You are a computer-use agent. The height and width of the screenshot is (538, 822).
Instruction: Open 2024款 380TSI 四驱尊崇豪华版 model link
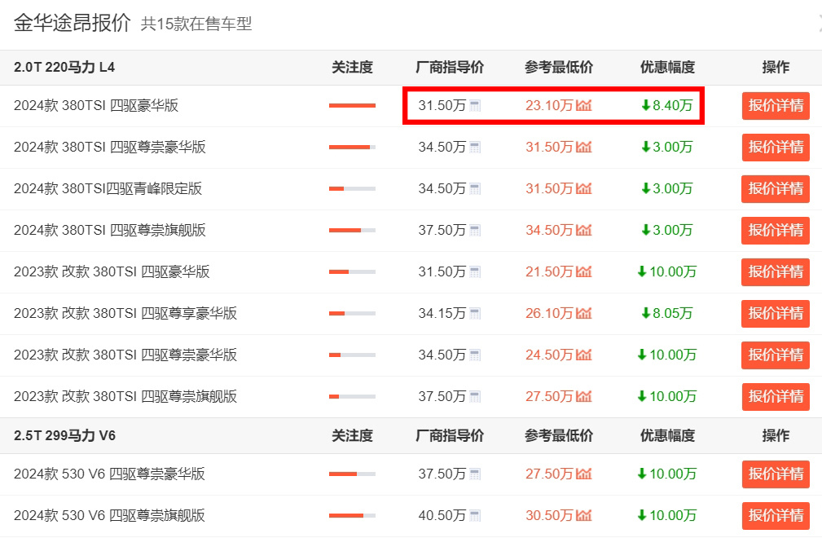coord(109,147)
